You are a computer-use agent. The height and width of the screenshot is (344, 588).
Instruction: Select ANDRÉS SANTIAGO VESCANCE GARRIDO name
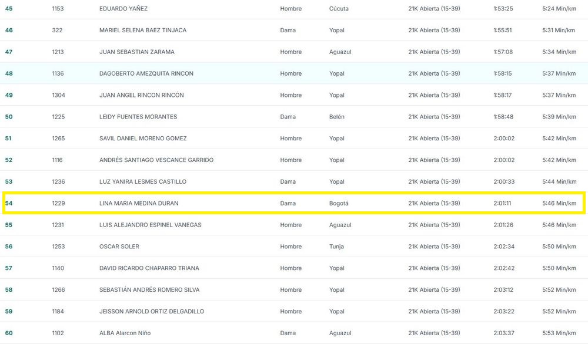tap(156, 160)
